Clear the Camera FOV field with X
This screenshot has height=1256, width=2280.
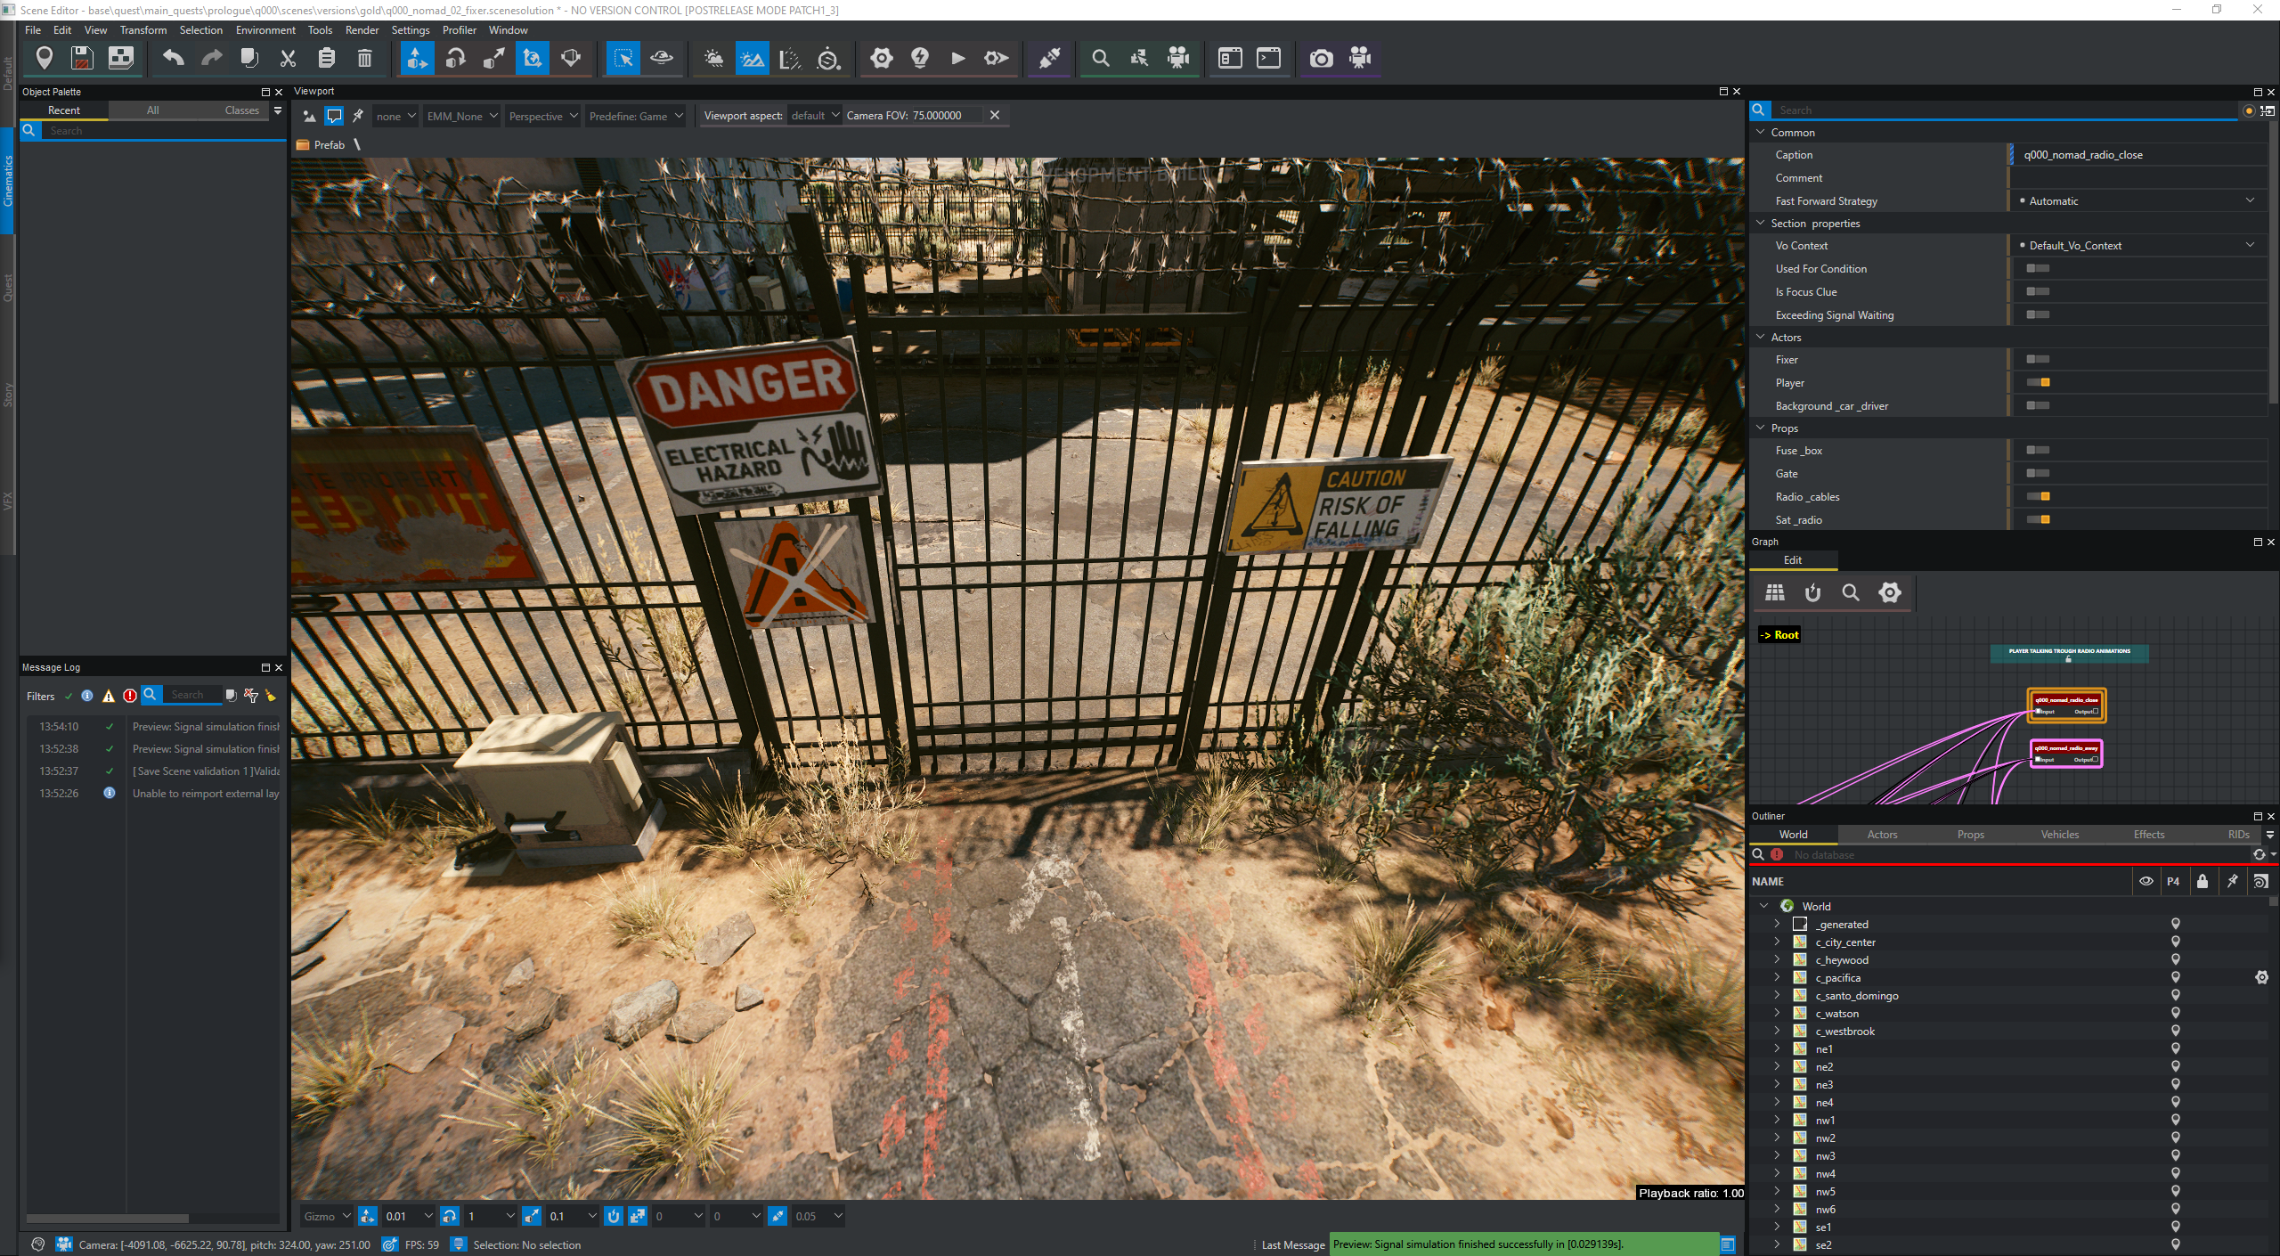click(995, 115)
